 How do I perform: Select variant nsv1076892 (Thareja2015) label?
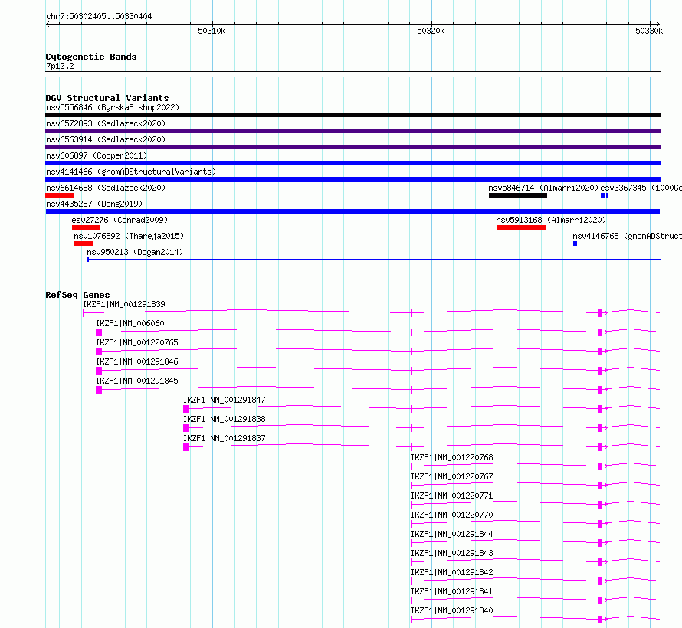coord(129,236)
